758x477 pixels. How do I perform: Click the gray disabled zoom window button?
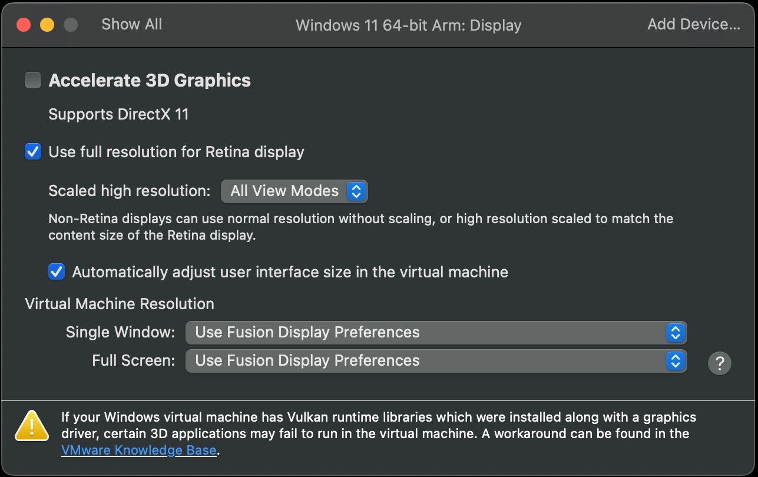71,25
